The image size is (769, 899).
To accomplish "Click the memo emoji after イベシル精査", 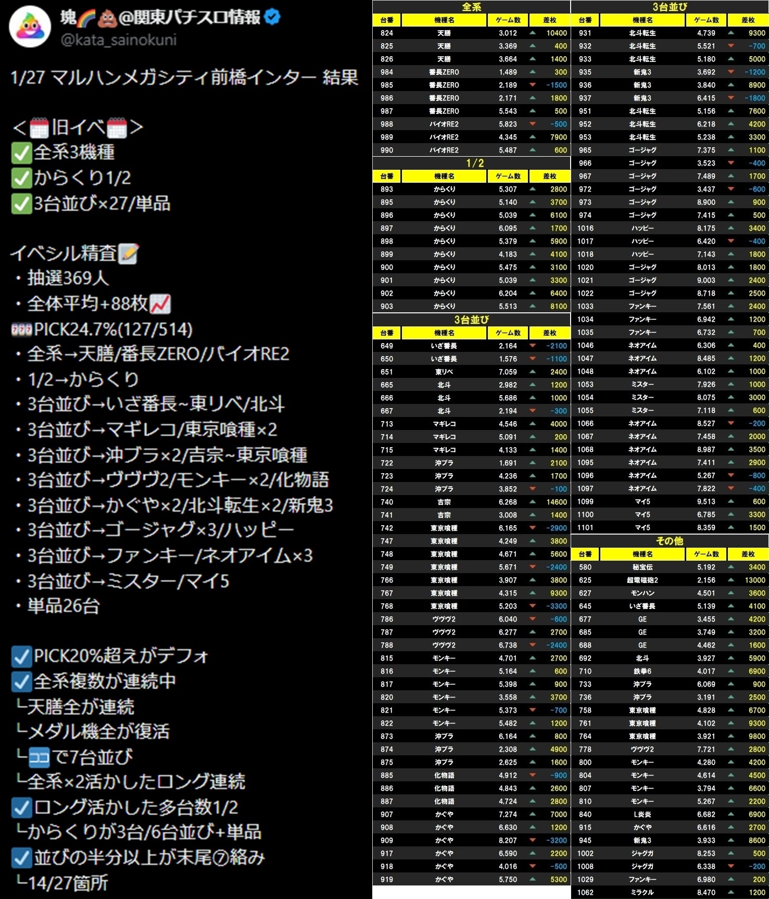I will pyautogui.click(x=128, y=254).
